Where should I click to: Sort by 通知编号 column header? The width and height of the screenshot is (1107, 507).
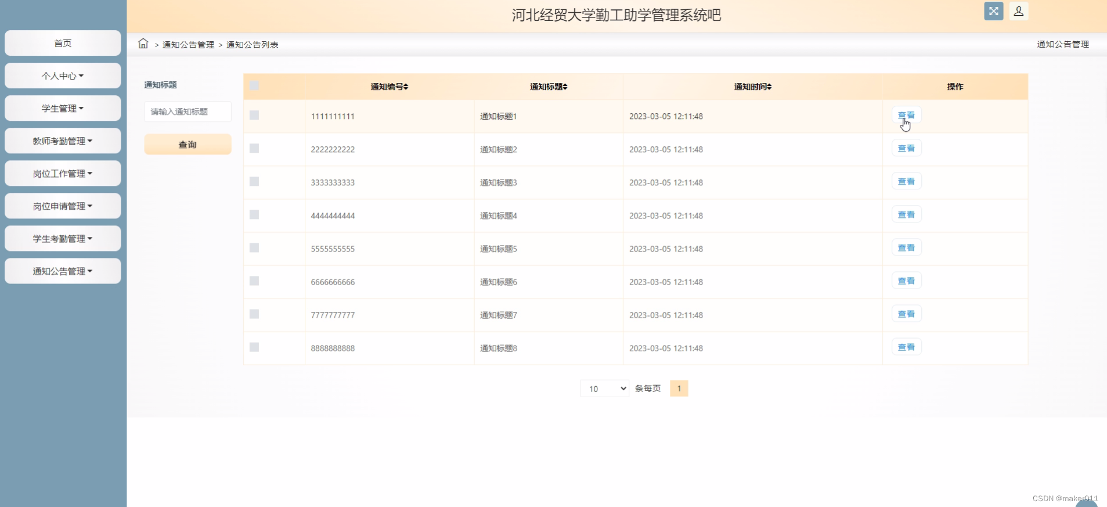click(x=389, y=87)
